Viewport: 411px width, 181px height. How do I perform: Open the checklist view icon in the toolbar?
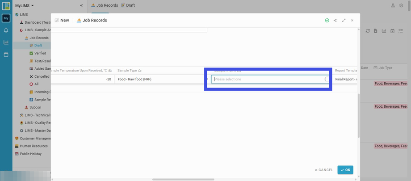point(401,31)
